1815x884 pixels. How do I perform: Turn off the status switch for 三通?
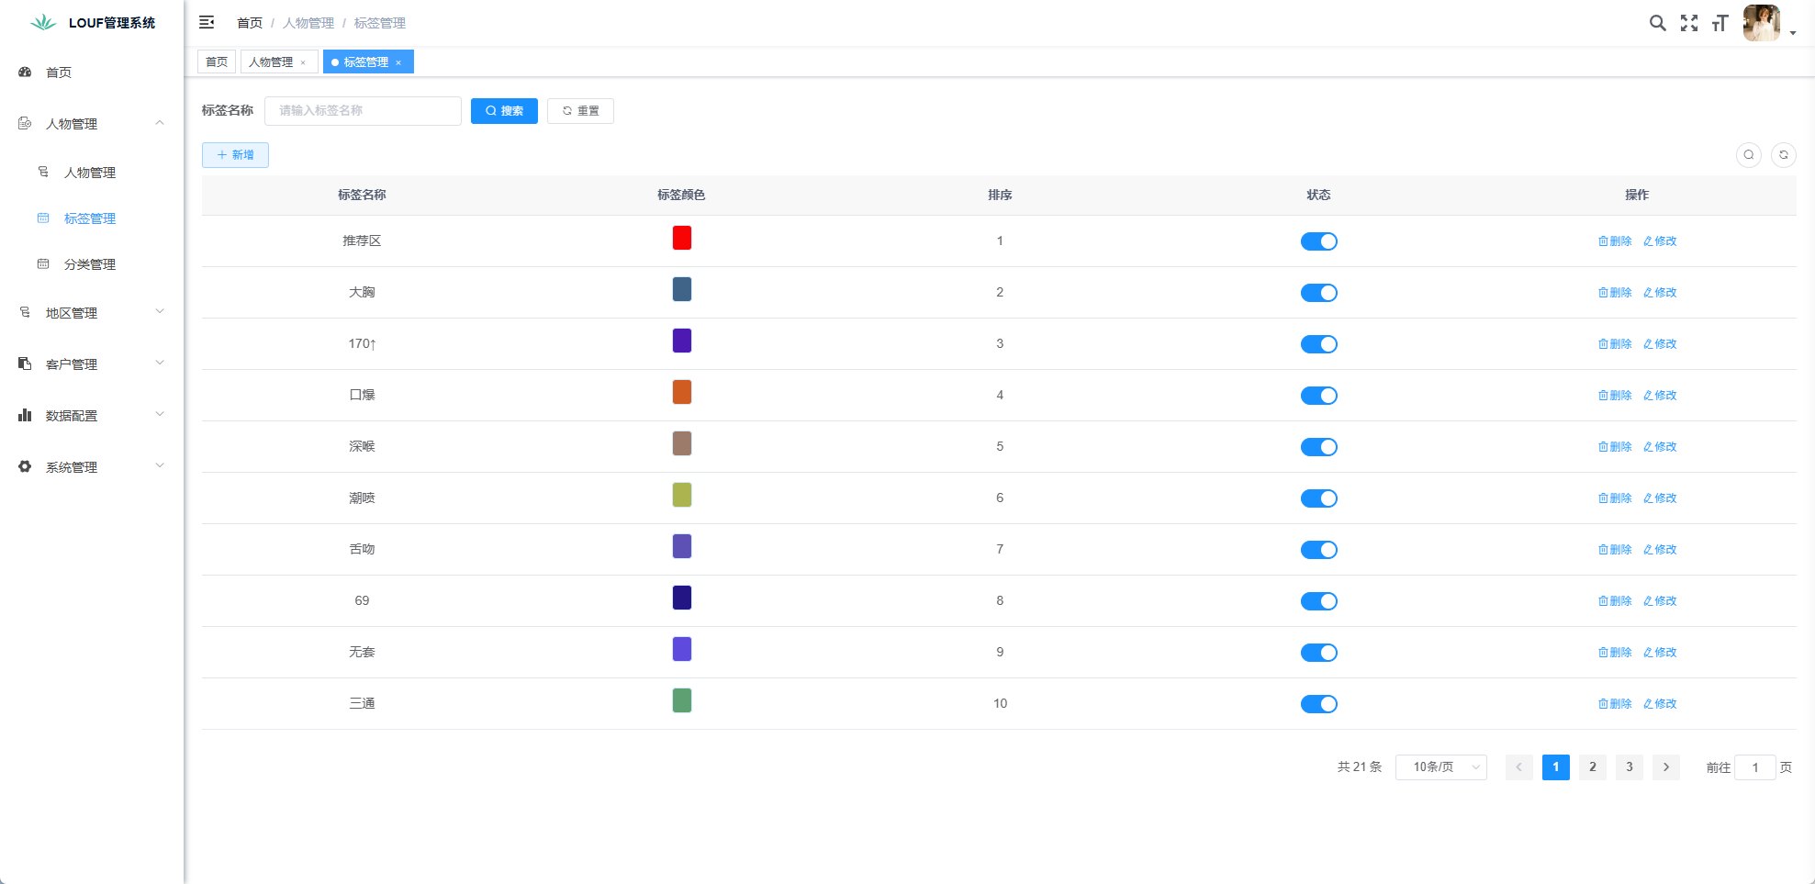coord(1318,704)
